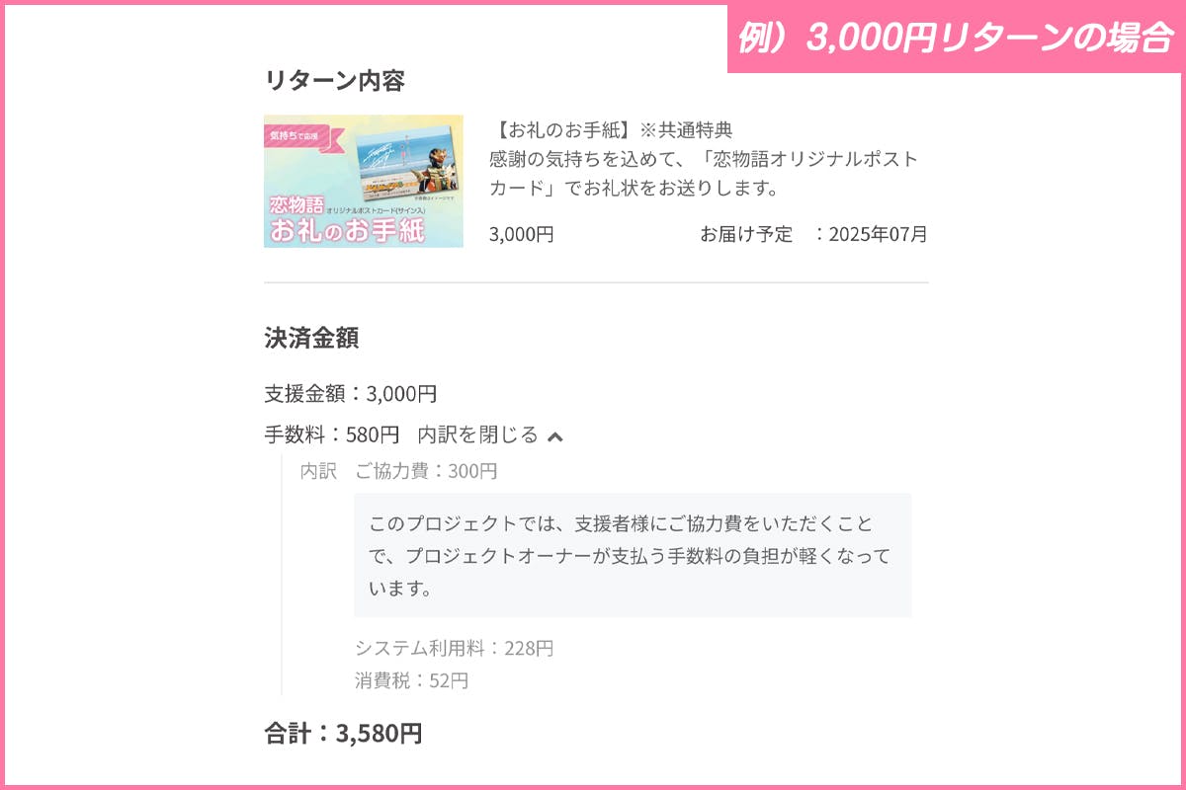Image resolution: width=1186 pixels, height=790 pixels.
Task: Open the お礼のお手紙 return thumbnail
Action: [363, 181]
